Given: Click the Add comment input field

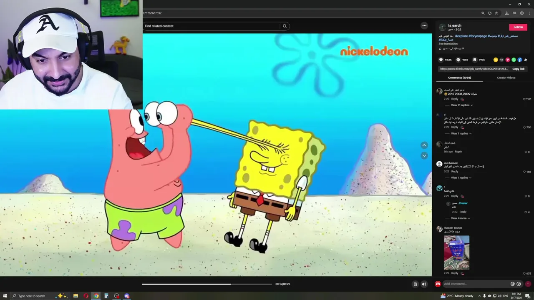Looking at the screenshot, I should pos(476,284).
